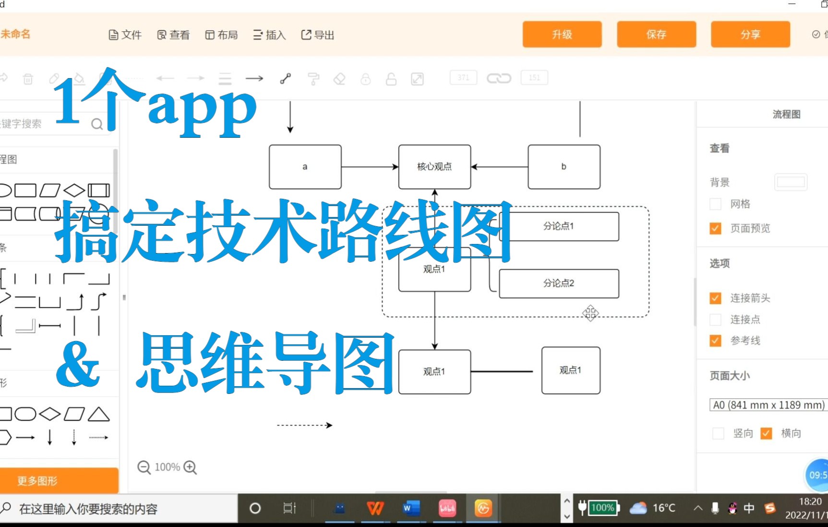Check the 竖向 orientation option
The width and height of the screenshot is (828, 527).
click(x=718, y=433)
